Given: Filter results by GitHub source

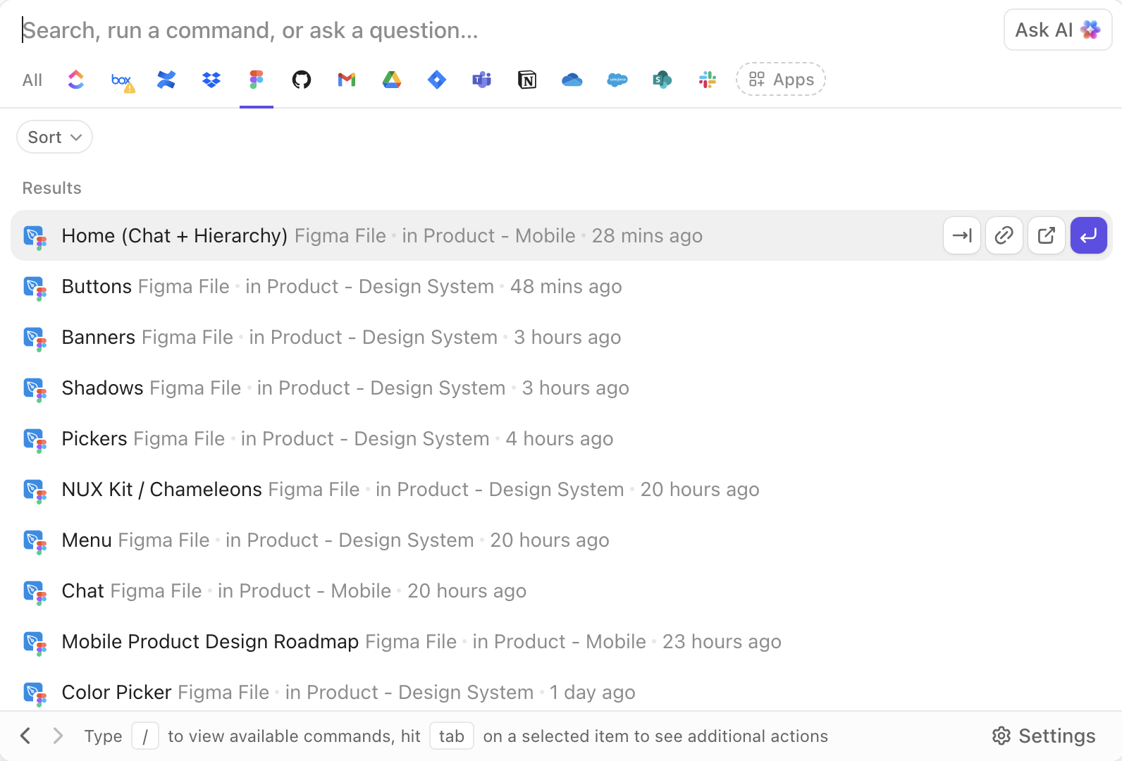Looking at the screenshot, I should tap(302, 80).
